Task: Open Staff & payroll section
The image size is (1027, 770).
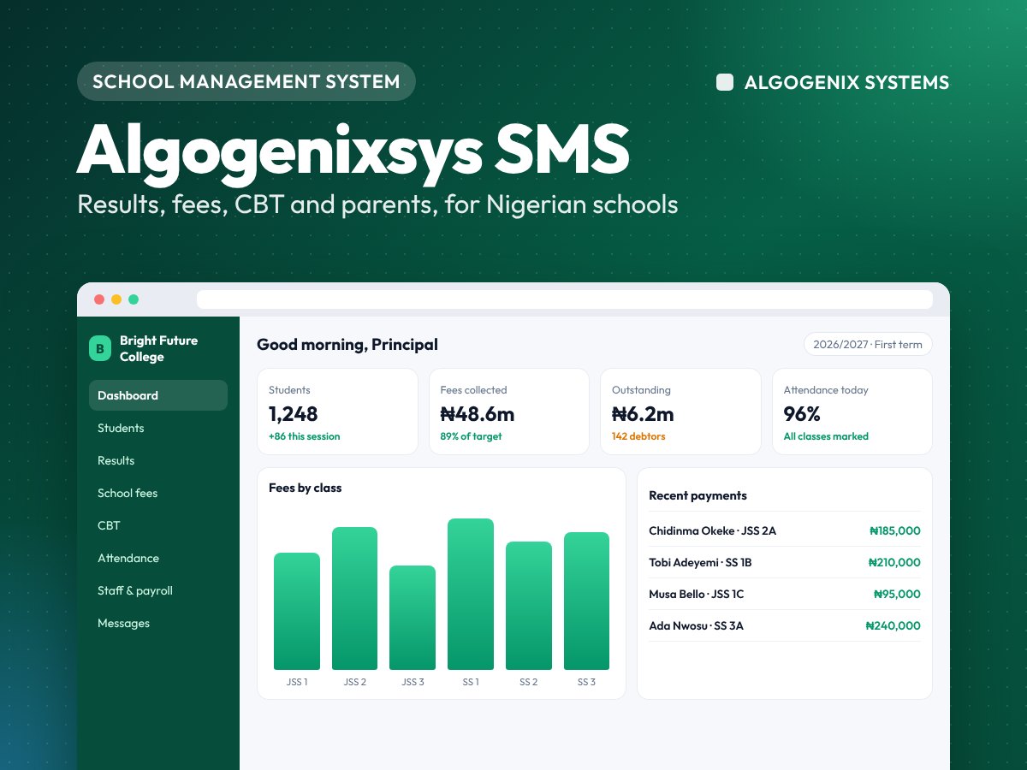Action: click(158, 590)
